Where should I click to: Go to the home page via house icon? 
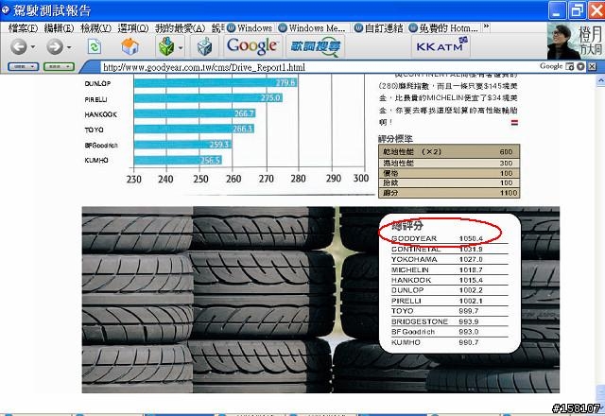pos(130,46)
